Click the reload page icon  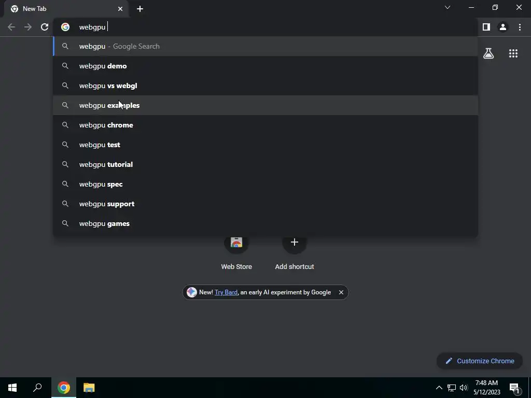tap(45, 27)
